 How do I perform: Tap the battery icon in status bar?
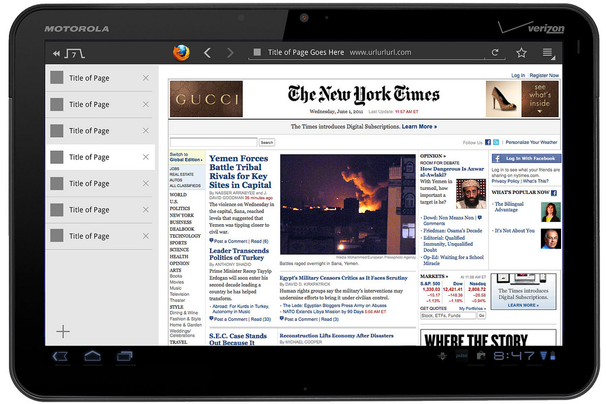553,355
